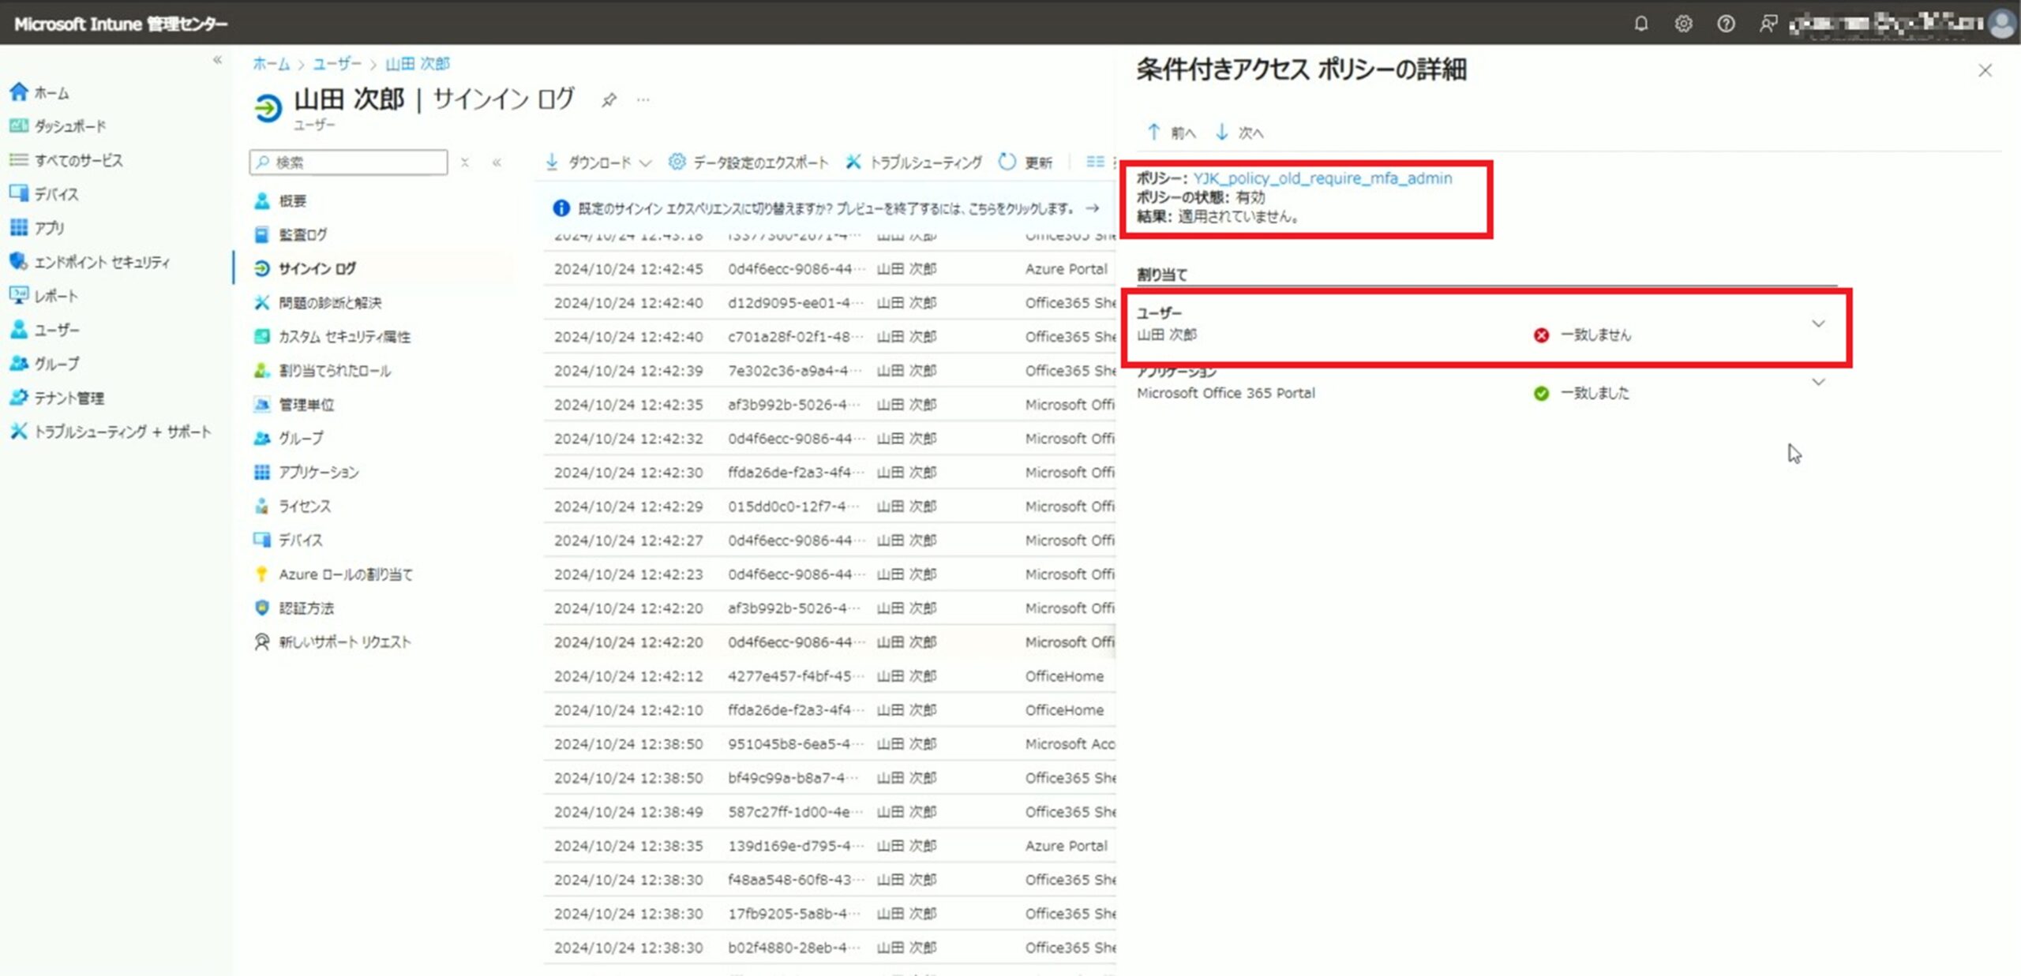This screenshot has width=2021, height=976.
Task: Open settings gear in top bar
Action: click(1683, 24)
